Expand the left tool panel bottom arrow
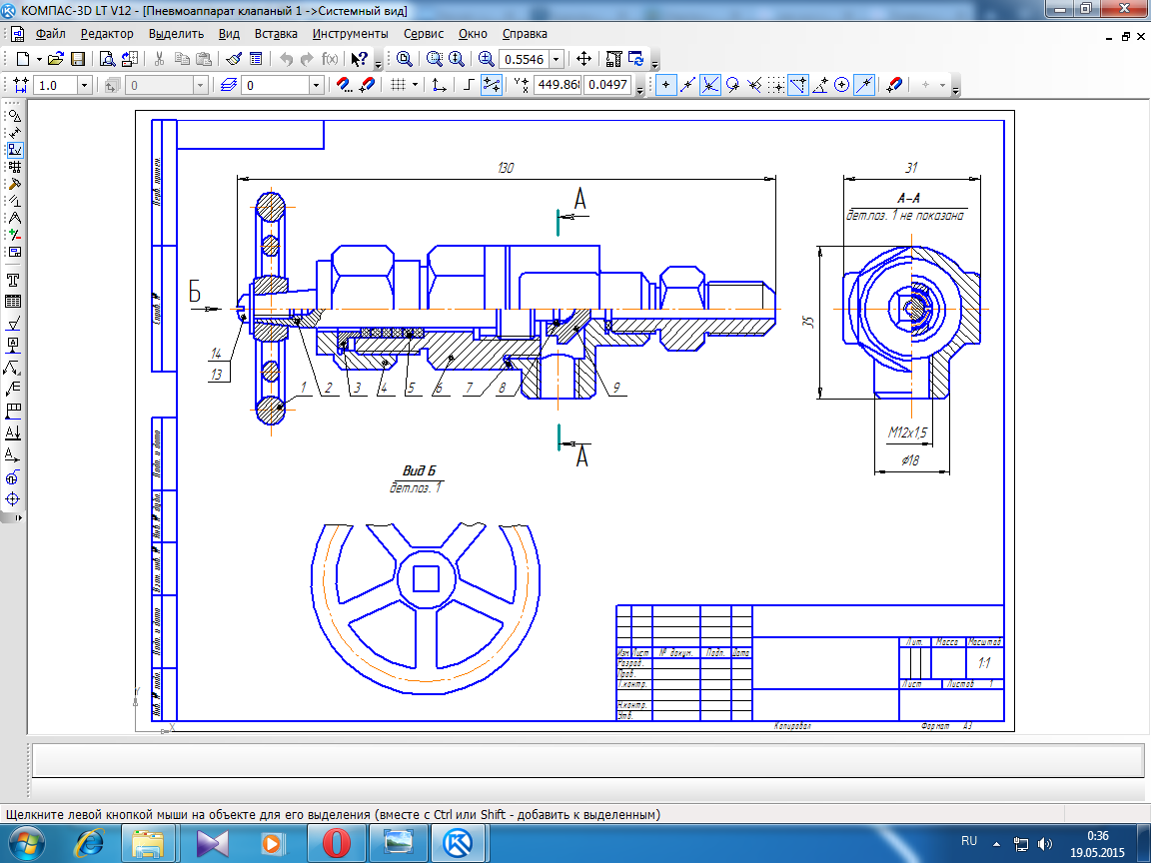The height and width of the screenshot is (863, 1151). tap(19, 517)
